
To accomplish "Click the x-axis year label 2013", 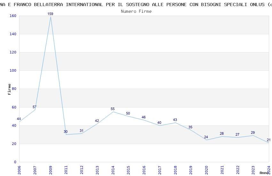I will pos(97,170).
